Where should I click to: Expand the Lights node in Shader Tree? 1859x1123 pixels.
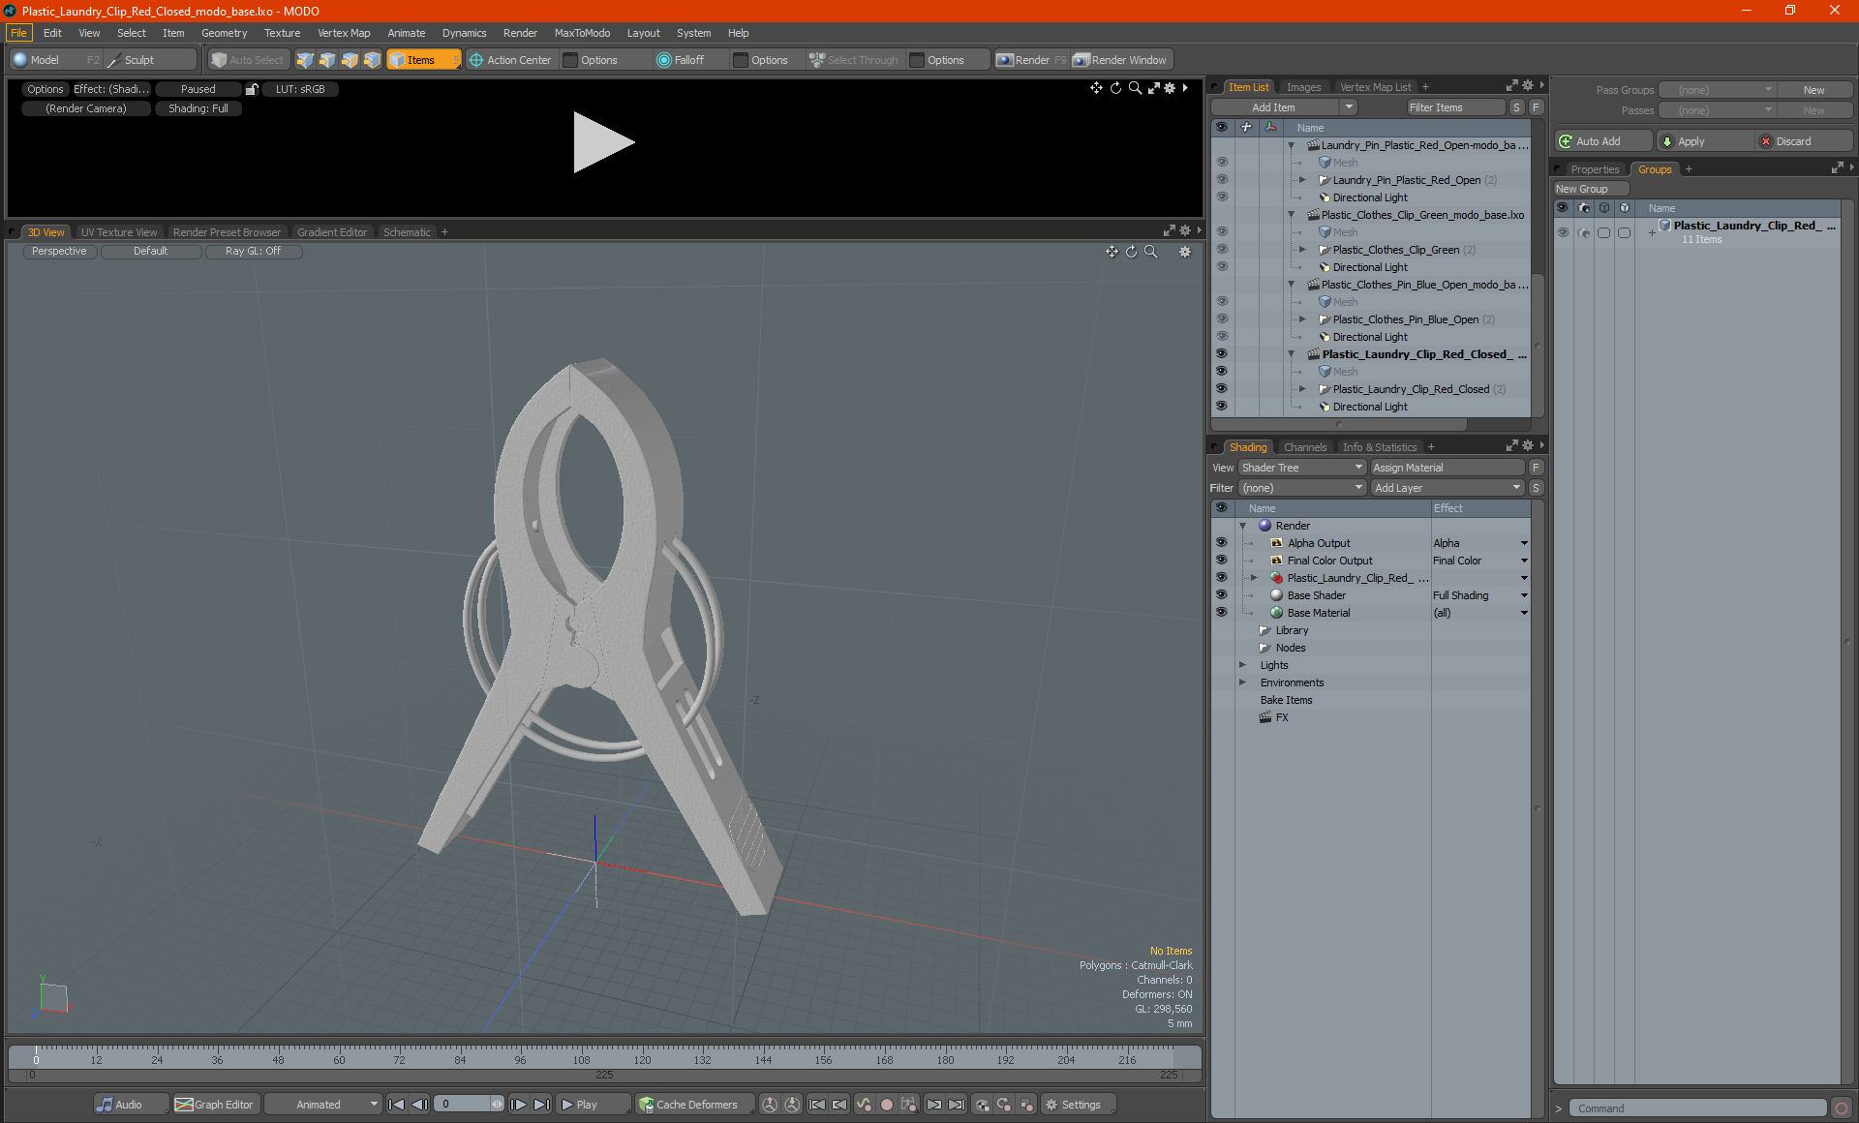click(1243, 665)
